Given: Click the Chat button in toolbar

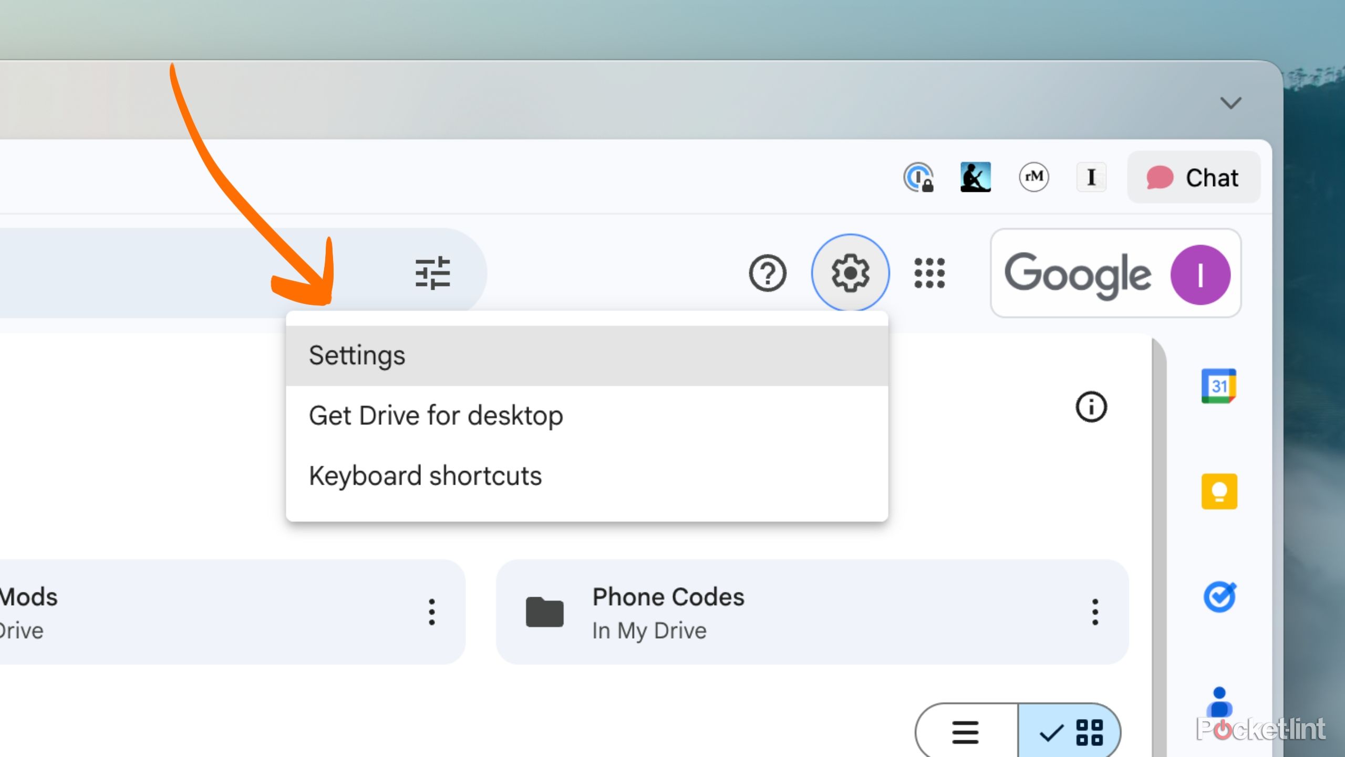Looking at the screenshot, I should pyautogui.click(x=1194, y=177).
